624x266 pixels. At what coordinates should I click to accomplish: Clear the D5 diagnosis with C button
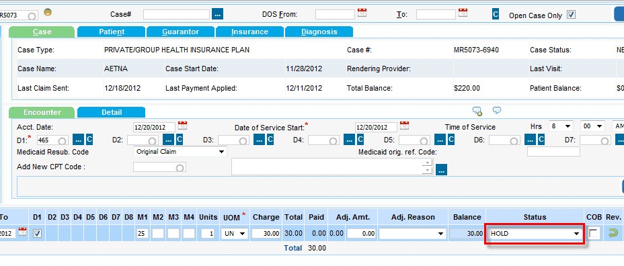pyautogui.click(x=451, y=140)
